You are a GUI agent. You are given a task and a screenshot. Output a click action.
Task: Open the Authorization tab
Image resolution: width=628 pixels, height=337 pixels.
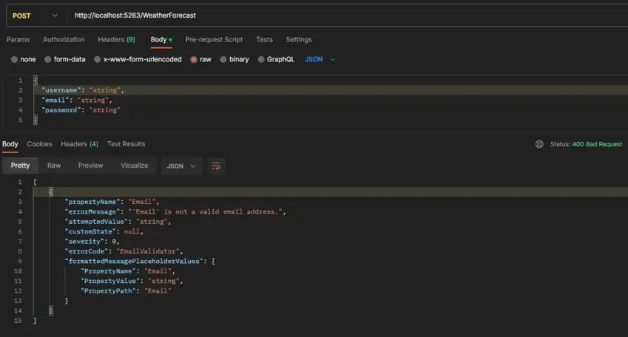[x=64, y=40]
